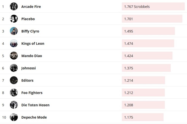
Task: Go to the Placebo artist page
Action: [x=28, y=19]
